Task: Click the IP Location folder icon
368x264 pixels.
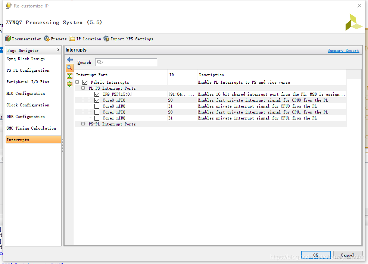Action: tap(72, 38)
